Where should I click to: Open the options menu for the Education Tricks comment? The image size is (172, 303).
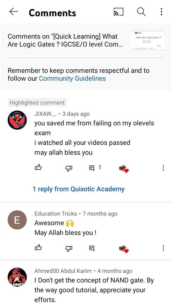(163, 248)
